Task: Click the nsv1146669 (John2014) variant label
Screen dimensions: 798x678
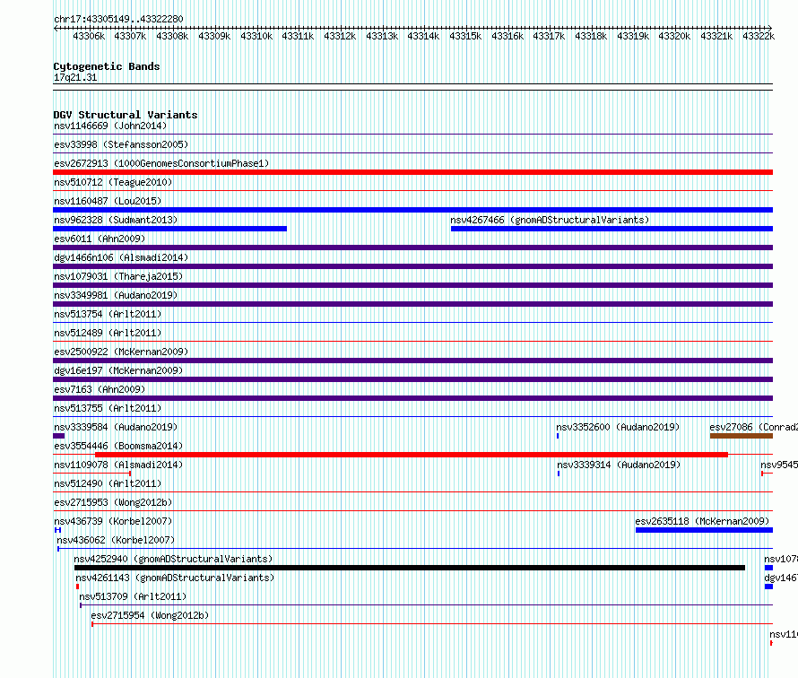Action: pos(110,126)
